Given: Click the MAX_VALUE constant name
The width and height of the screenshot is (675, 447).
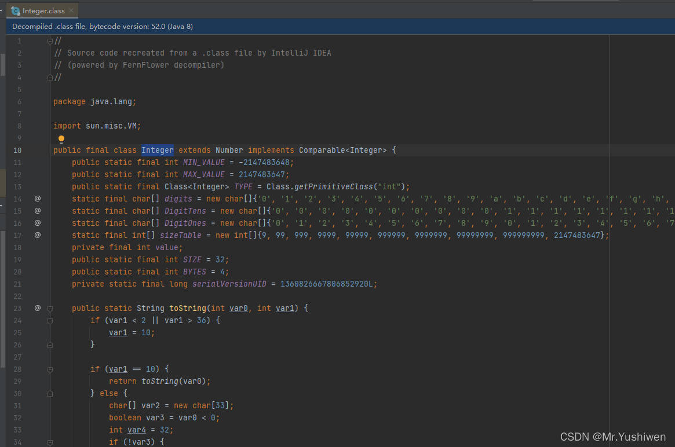Looking at the screenshot, I should pyautogui.click(x=203, y=175).
